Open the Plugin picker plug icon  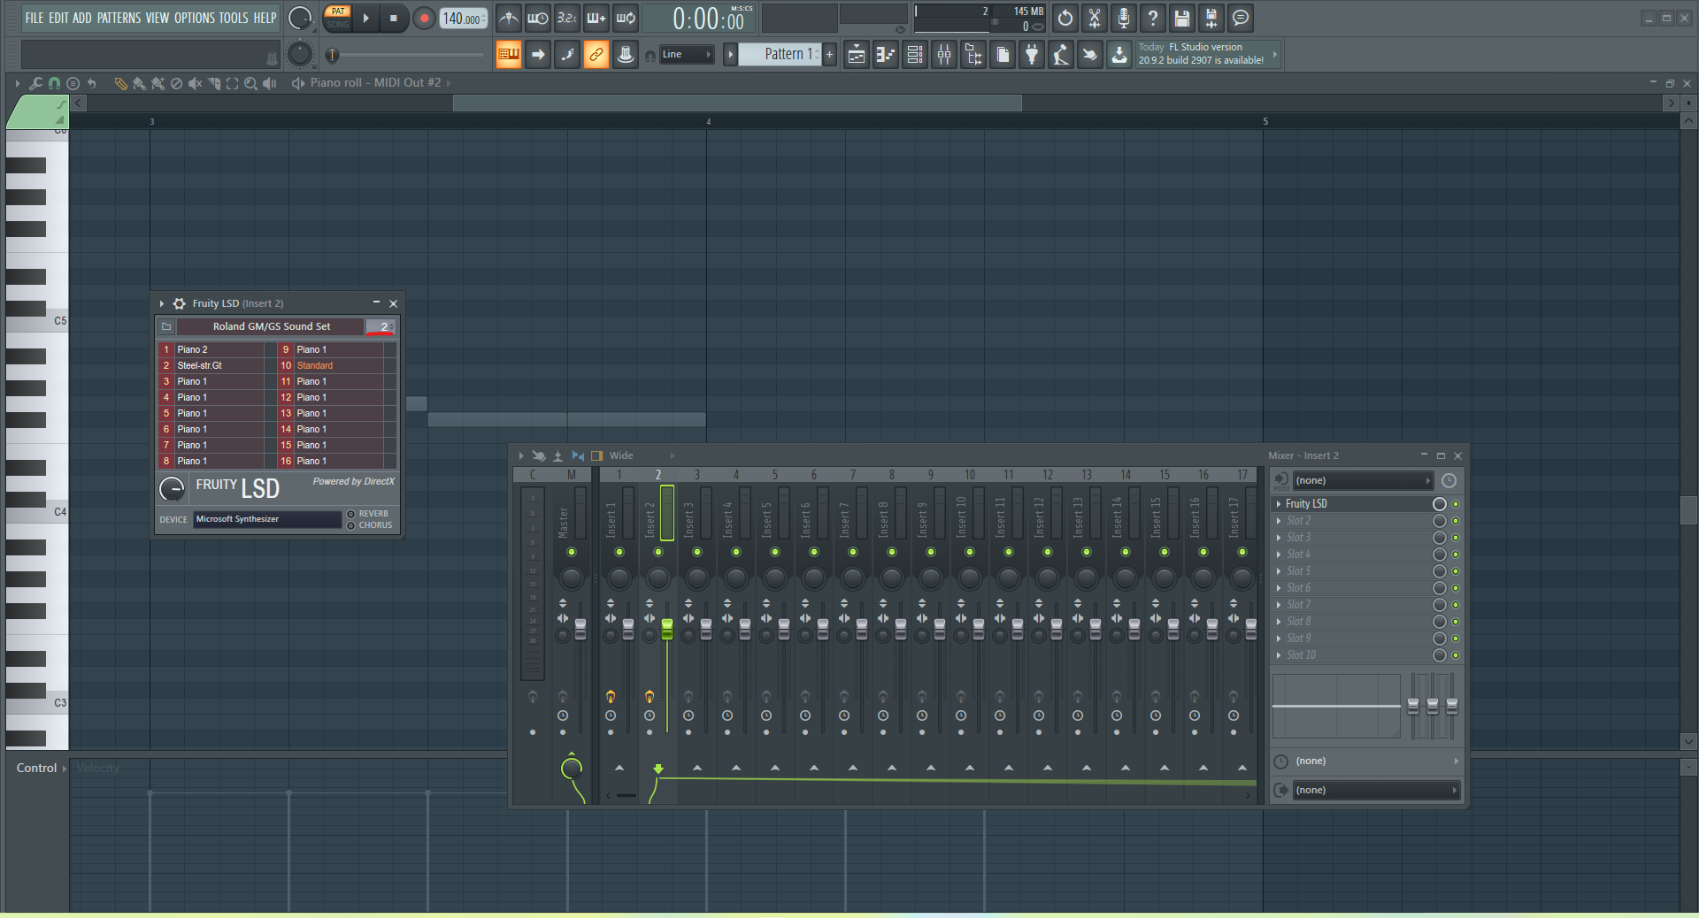pyautogui.click(x=1032, y=55)
